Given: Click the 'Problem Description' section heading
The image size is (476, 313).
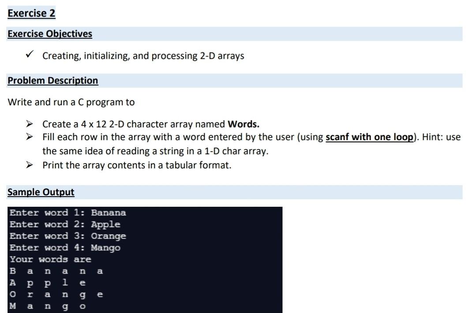Looking at the screenshot, I should (x=53, y=80).
